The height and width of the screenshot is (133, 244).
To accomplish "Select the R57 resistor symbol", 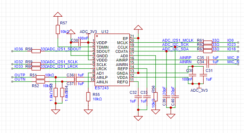I will 58,30.
